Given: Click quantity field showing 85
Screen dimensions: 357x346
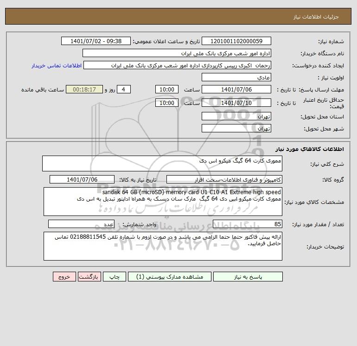Looking at the screenshot, I should (x=248, y=224).
